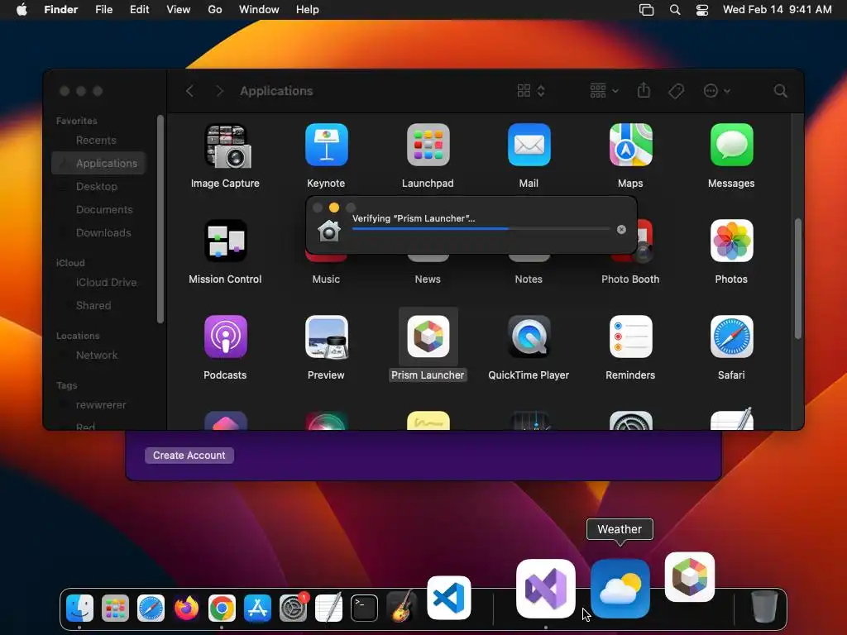Open the File menu
Image resolution: width=847 pixels, height=635 pixels.
(x=103, y=10)
